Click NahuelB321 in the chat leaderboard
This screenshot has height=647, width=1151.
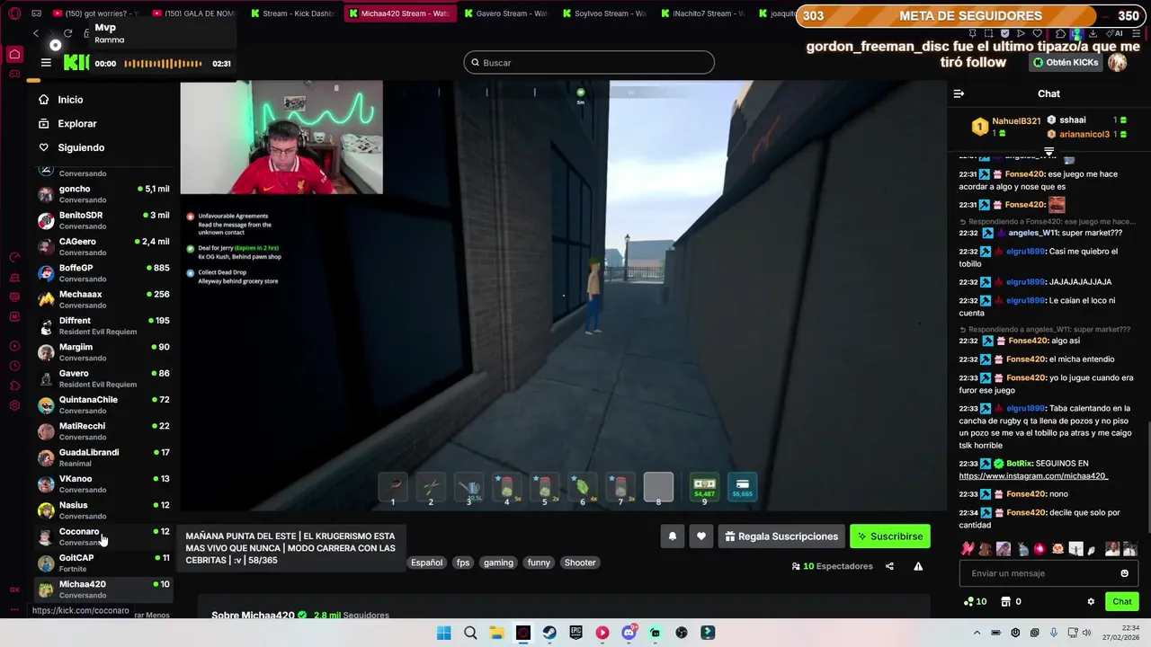(1016, 121)
